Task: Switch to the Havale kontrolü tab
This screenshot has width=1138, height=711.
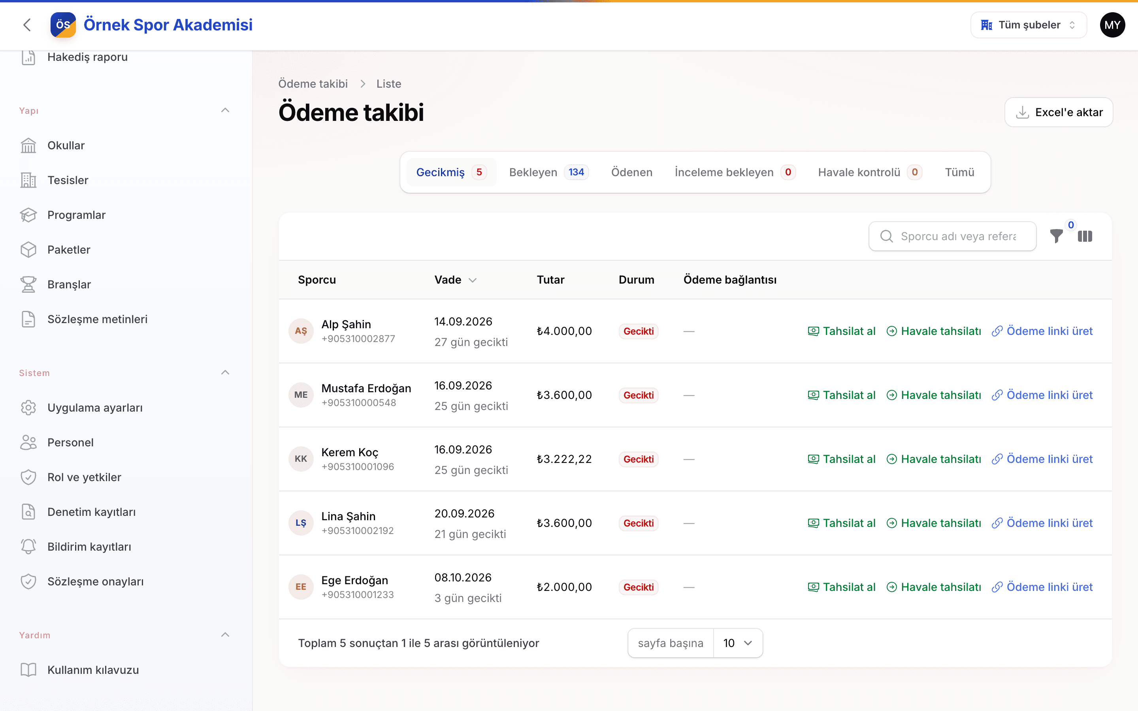Action: (x=870, y=172)
